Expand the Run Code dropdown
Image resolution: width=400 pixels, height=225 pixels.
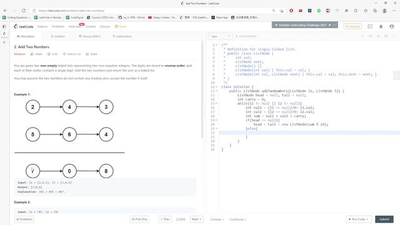click(358, 219)
